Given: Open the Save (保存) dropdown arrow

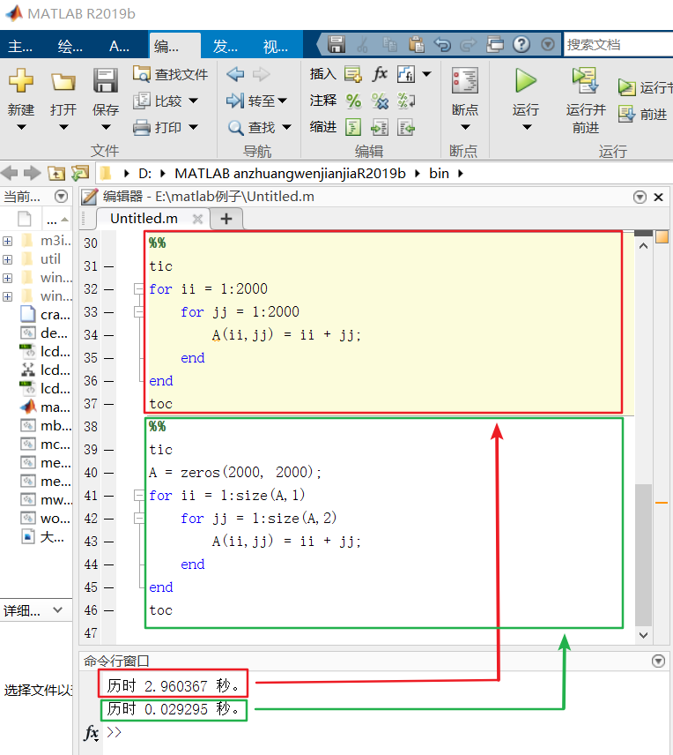Looking at the screenshot, I should [x=106, y=127].
